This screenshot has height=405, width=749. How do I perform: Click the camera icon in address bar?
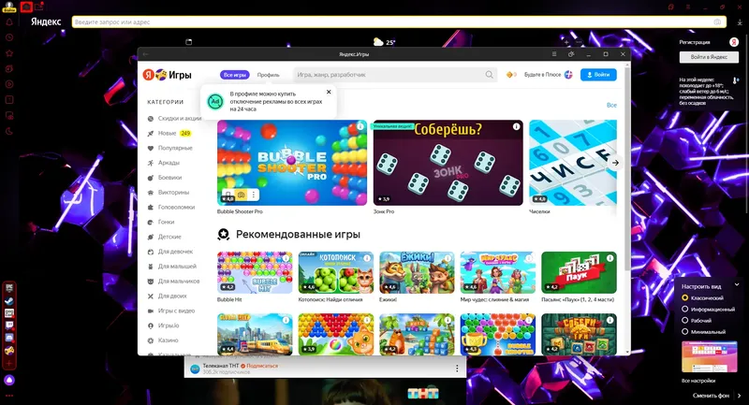point(717,22)
